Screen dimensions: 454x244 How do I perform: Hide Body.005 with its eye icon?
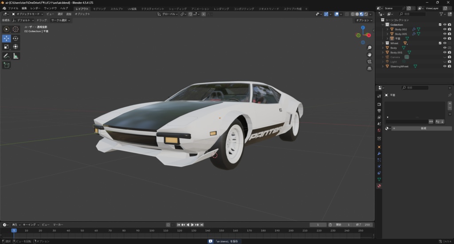445,34
